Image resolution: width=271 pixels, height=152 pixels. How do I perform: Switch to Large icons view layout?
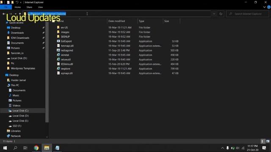268,141
